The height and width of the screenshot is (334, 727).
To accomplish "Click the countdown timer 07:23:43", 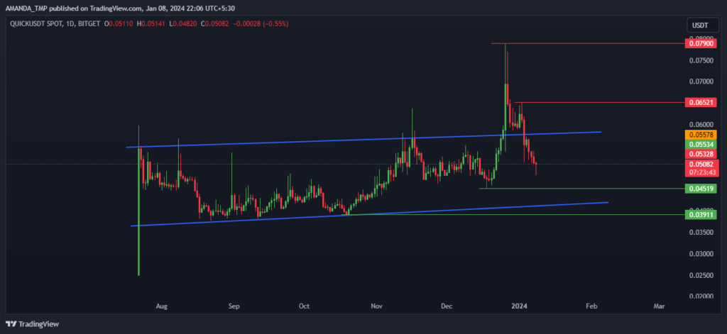I will click(701, 172).
